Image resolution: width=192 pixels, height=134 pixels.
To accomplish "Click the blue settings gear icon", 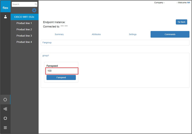I will (x=34, y=10).
